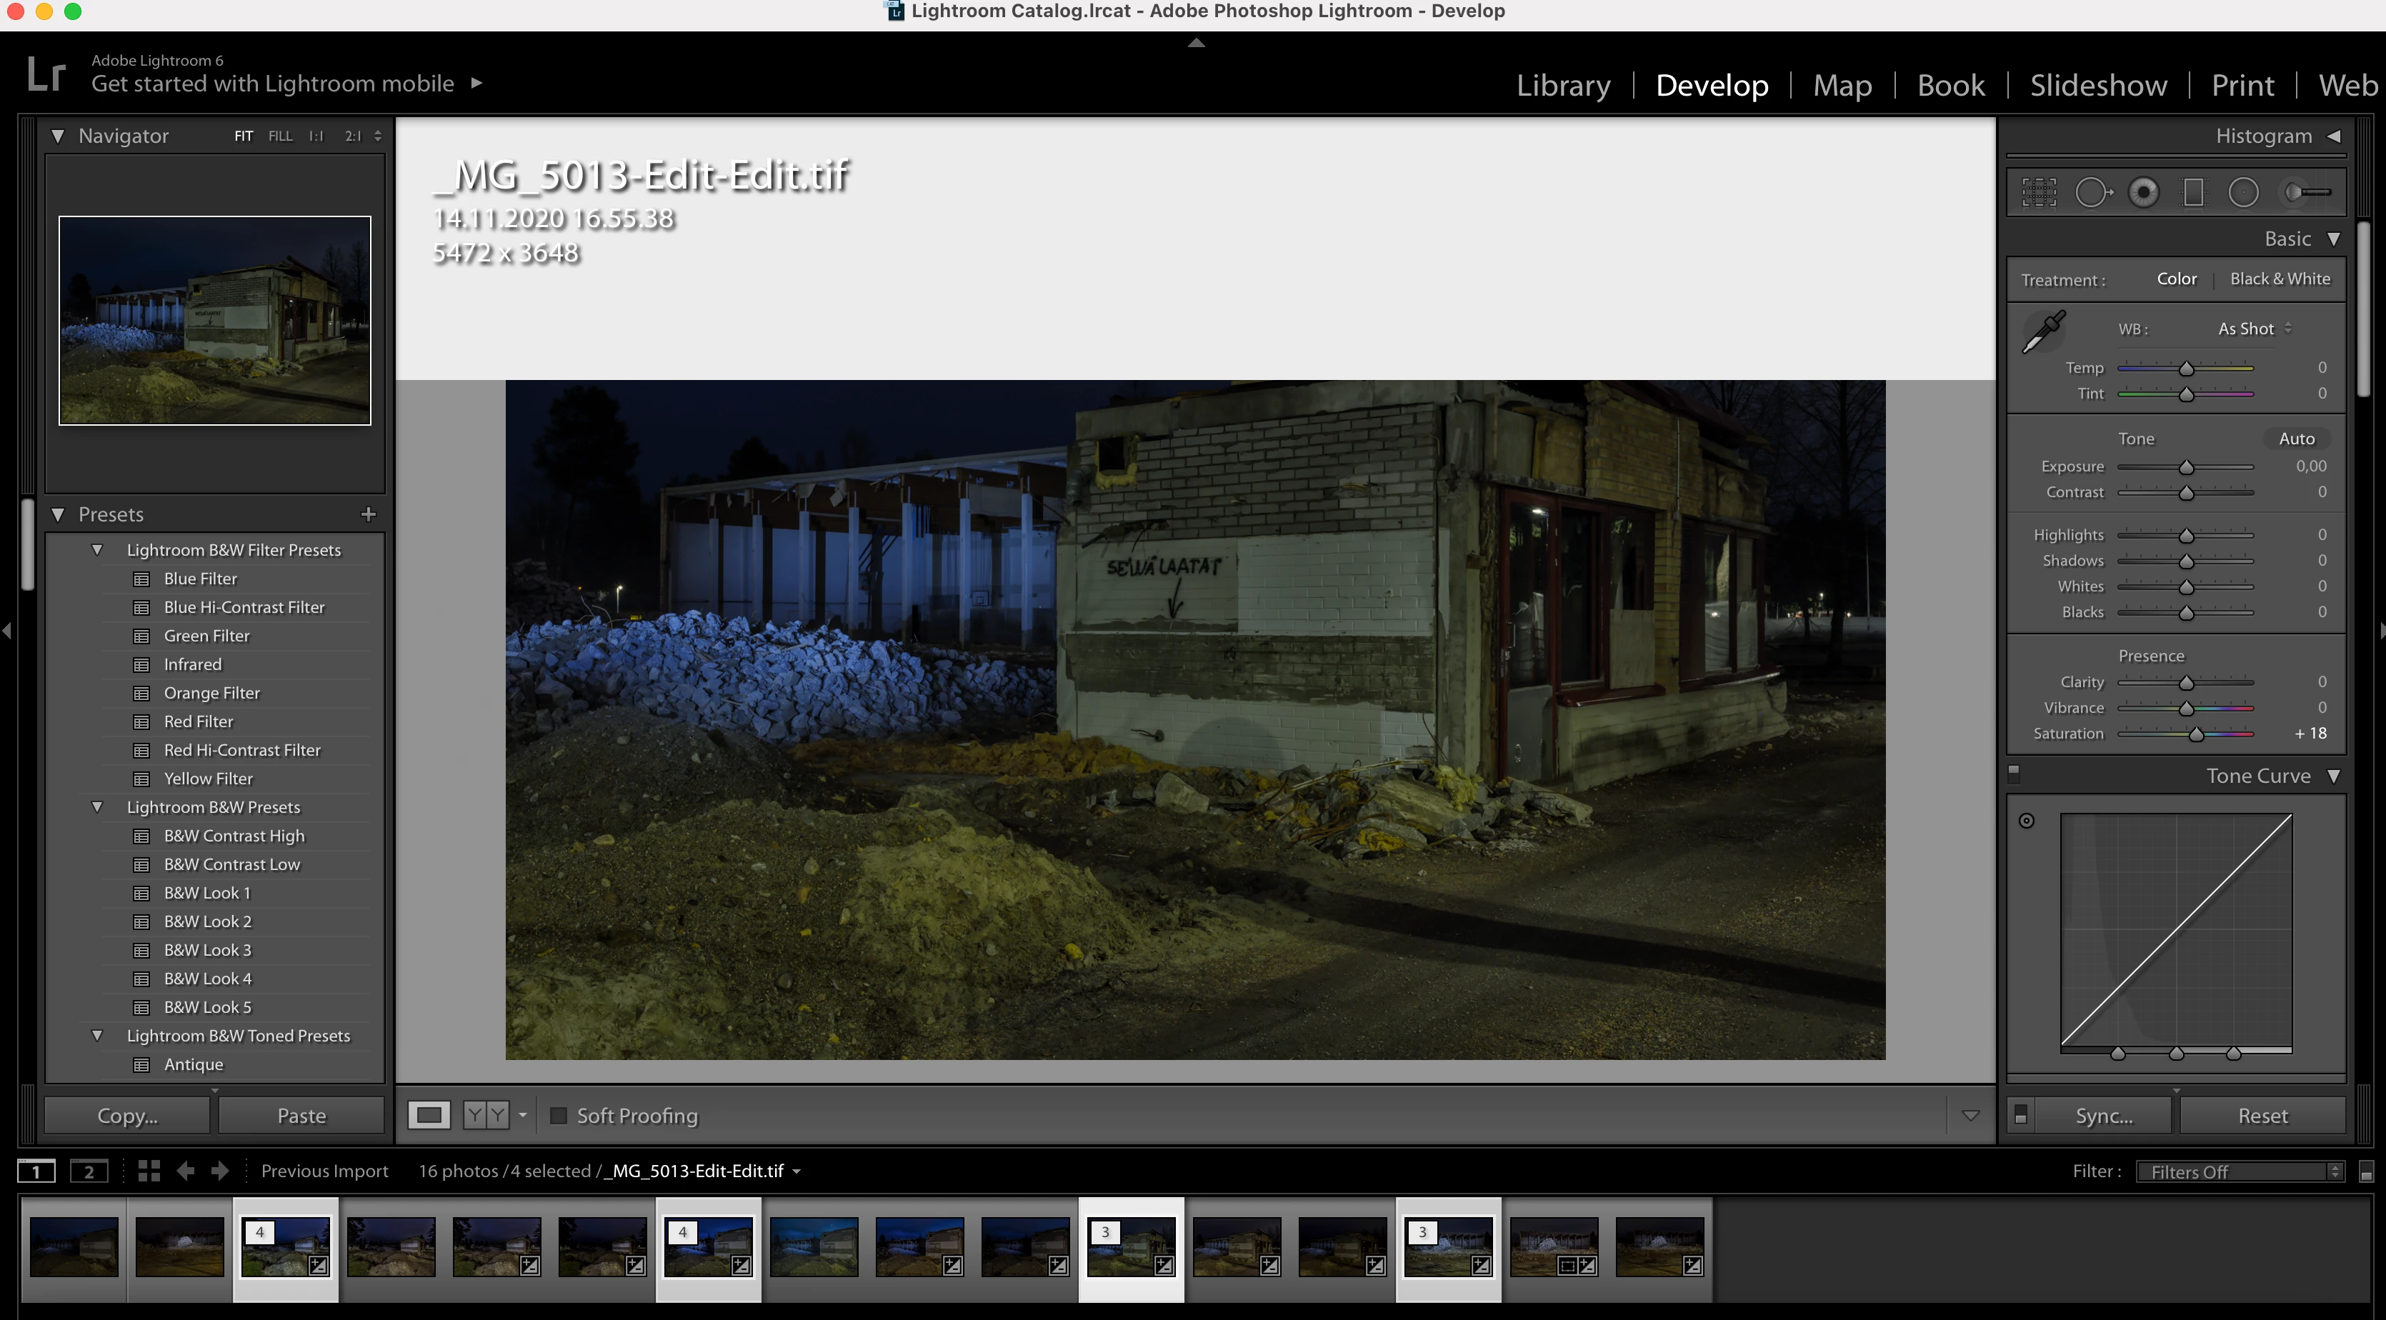
Task: Click the Saturation slider handle
Action: pyautogui.click(x=2195, y=734)
